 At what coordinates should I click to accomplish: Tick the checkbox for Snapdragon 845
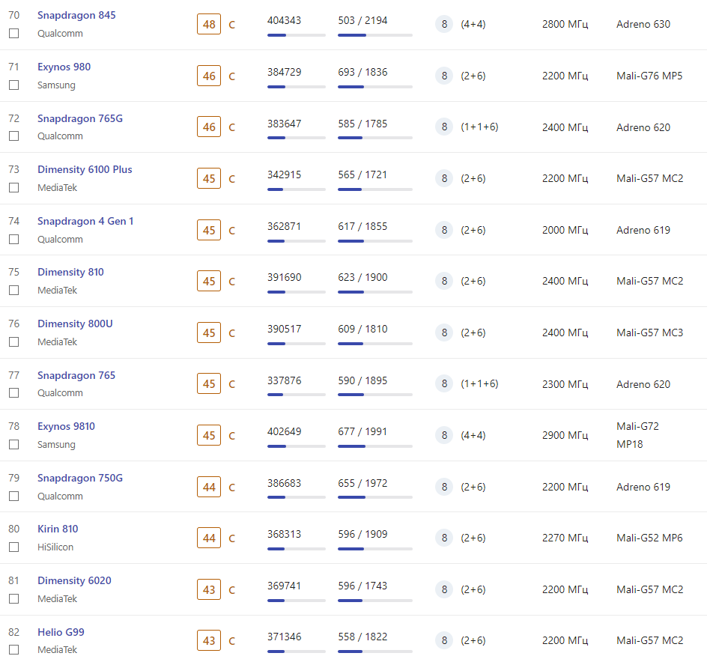[x=13, y=34]
